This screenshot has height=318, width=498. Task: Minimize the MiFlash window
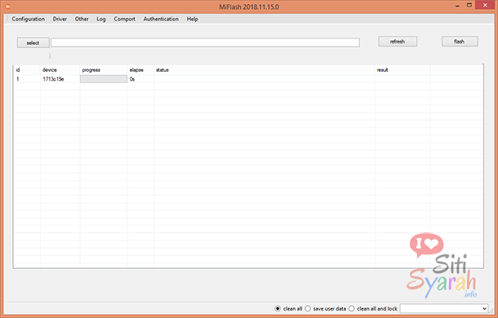pos(457,6)
